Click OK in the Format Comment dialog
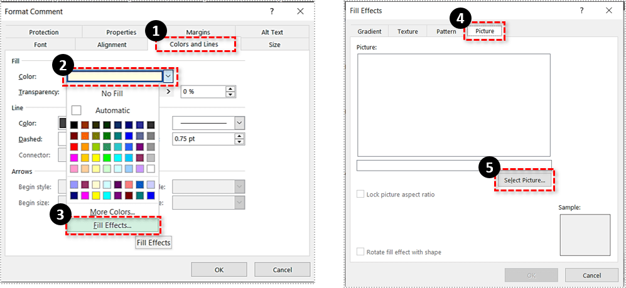The image size is (626, 288). point(219,270)
